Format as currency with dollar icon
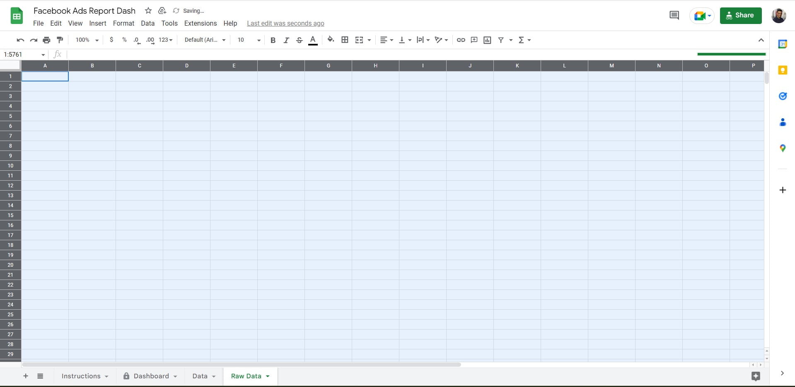The image size is (795, 387). [111, 40]
